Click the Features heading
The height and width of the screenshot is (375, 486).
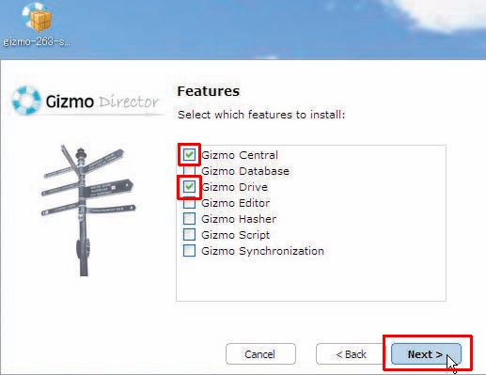point(209,91)
